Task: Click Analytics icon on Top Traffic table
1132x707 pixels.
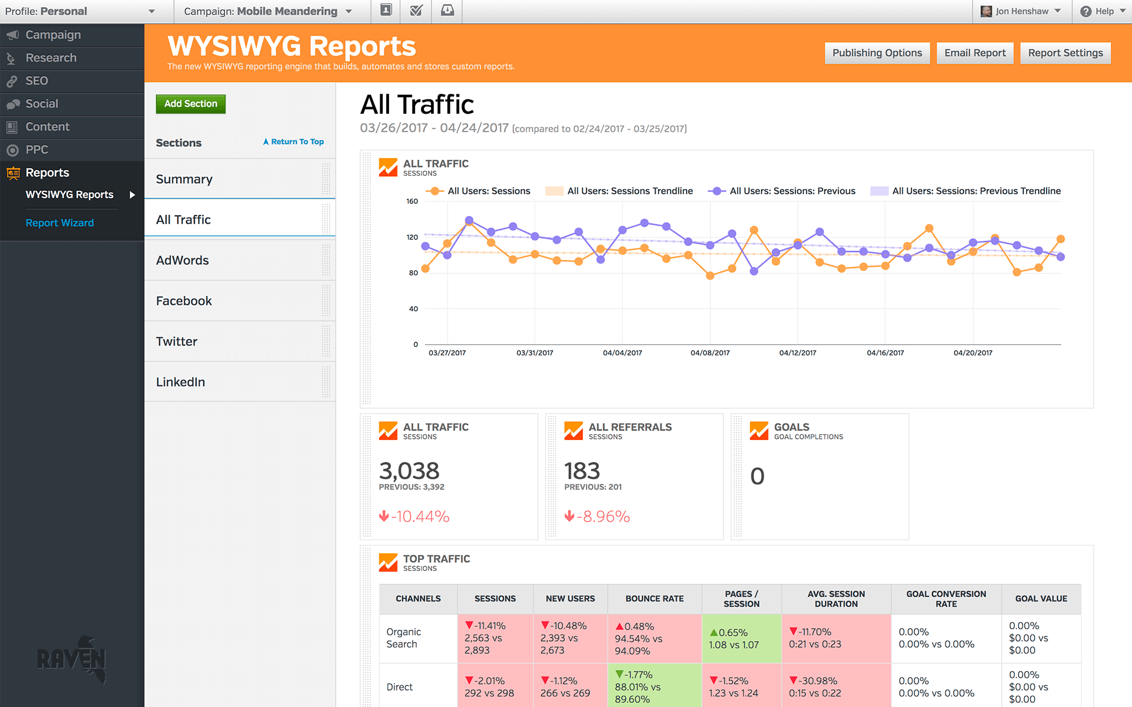Action: [388, 563]
